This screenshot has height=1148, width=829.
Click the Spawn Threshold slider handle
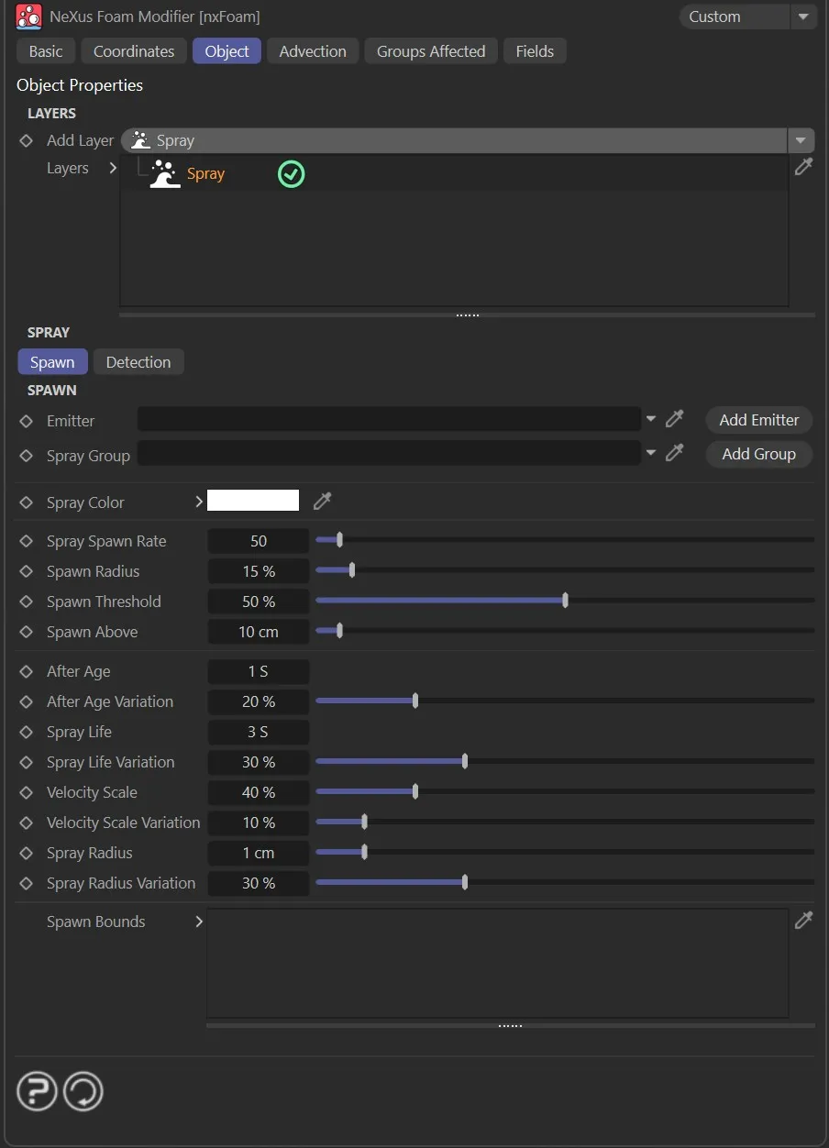(565, 602)
